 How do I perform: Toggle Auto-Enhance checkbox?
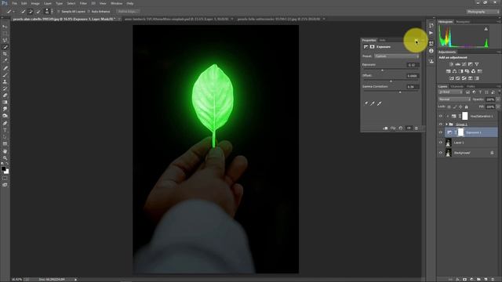[89, 12]
